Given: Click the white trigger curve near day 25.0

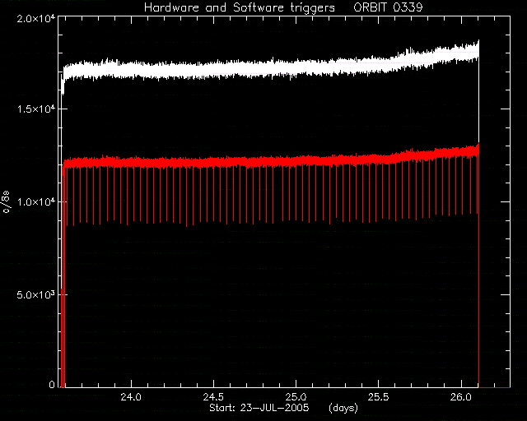Looking at the screenshot, I should tap(296, 67).
